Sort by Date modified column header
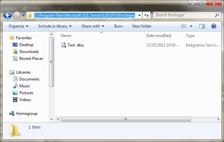The image size is (224, 142). point(159,36)
